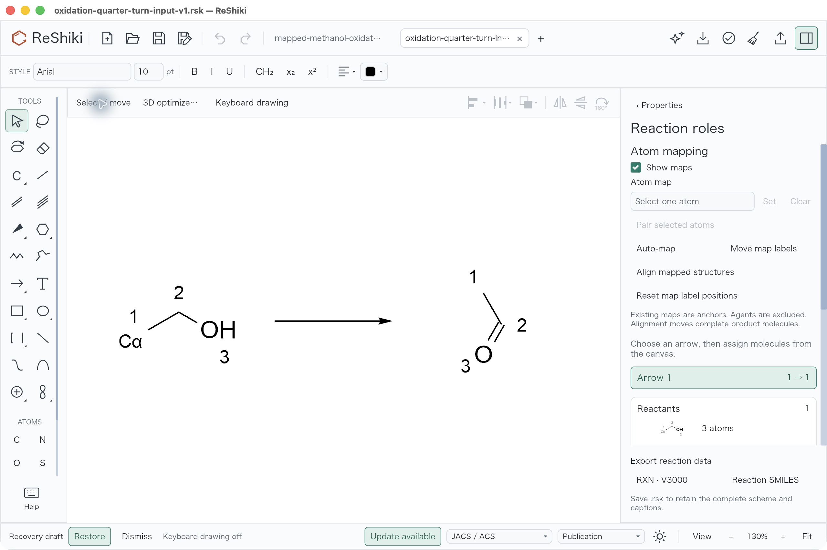Uncheck the Show maps checkbox

[x=636, y=167]
